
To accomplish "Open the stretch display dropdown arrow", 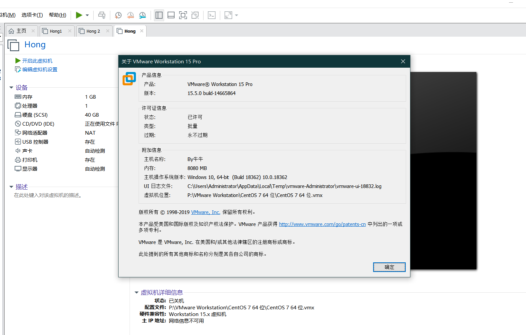I will (x=237, y=15).
